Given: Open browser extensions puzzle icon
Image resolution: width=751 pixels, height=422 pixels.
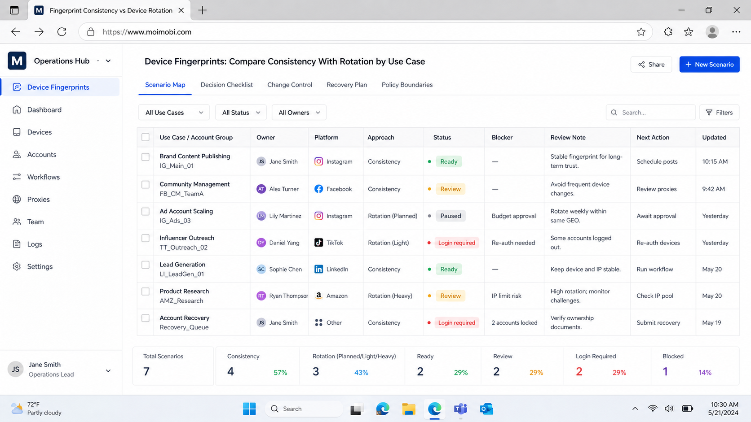Looking at the screenshot, I should (668, 32).
